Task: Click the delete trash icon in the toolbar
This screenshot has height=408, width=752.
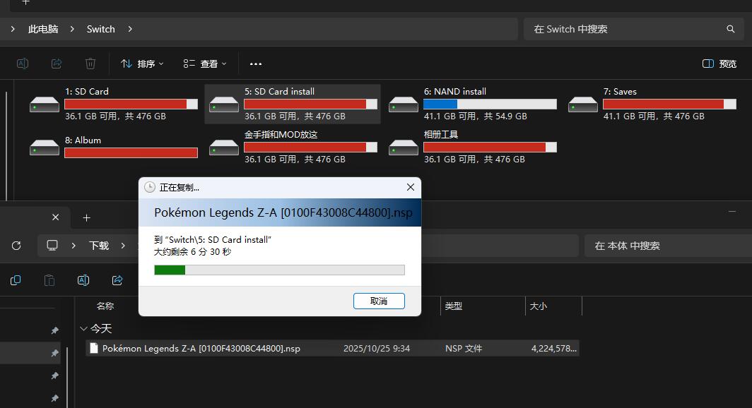Action: point(90,64)
